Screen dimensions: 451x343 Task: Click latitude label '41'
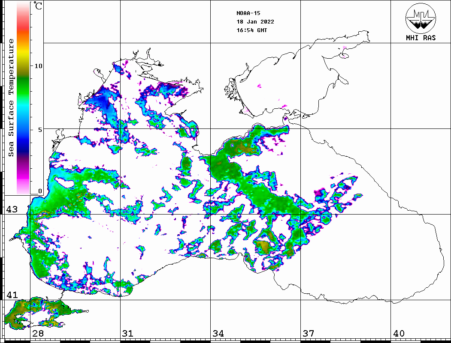tap(12, 295)
